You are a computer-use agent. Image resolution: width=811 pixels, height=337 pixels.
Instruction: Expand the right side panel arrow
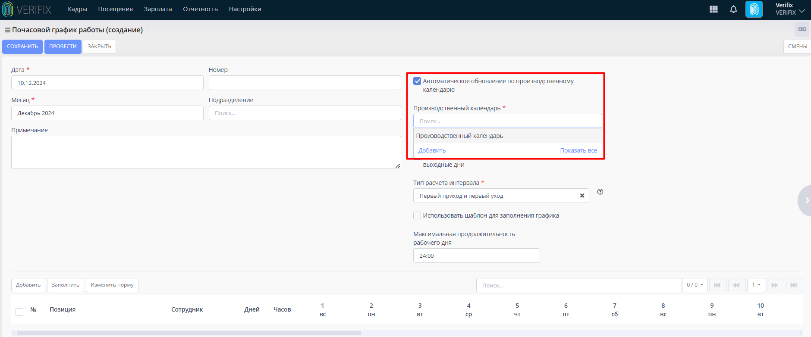click(805, 200)
